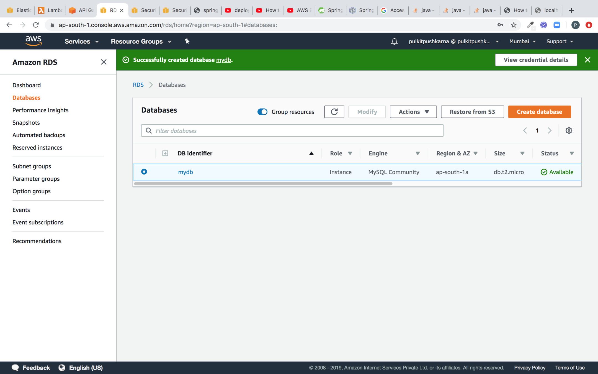Toggle Group resources switch off

coord(262,112)
